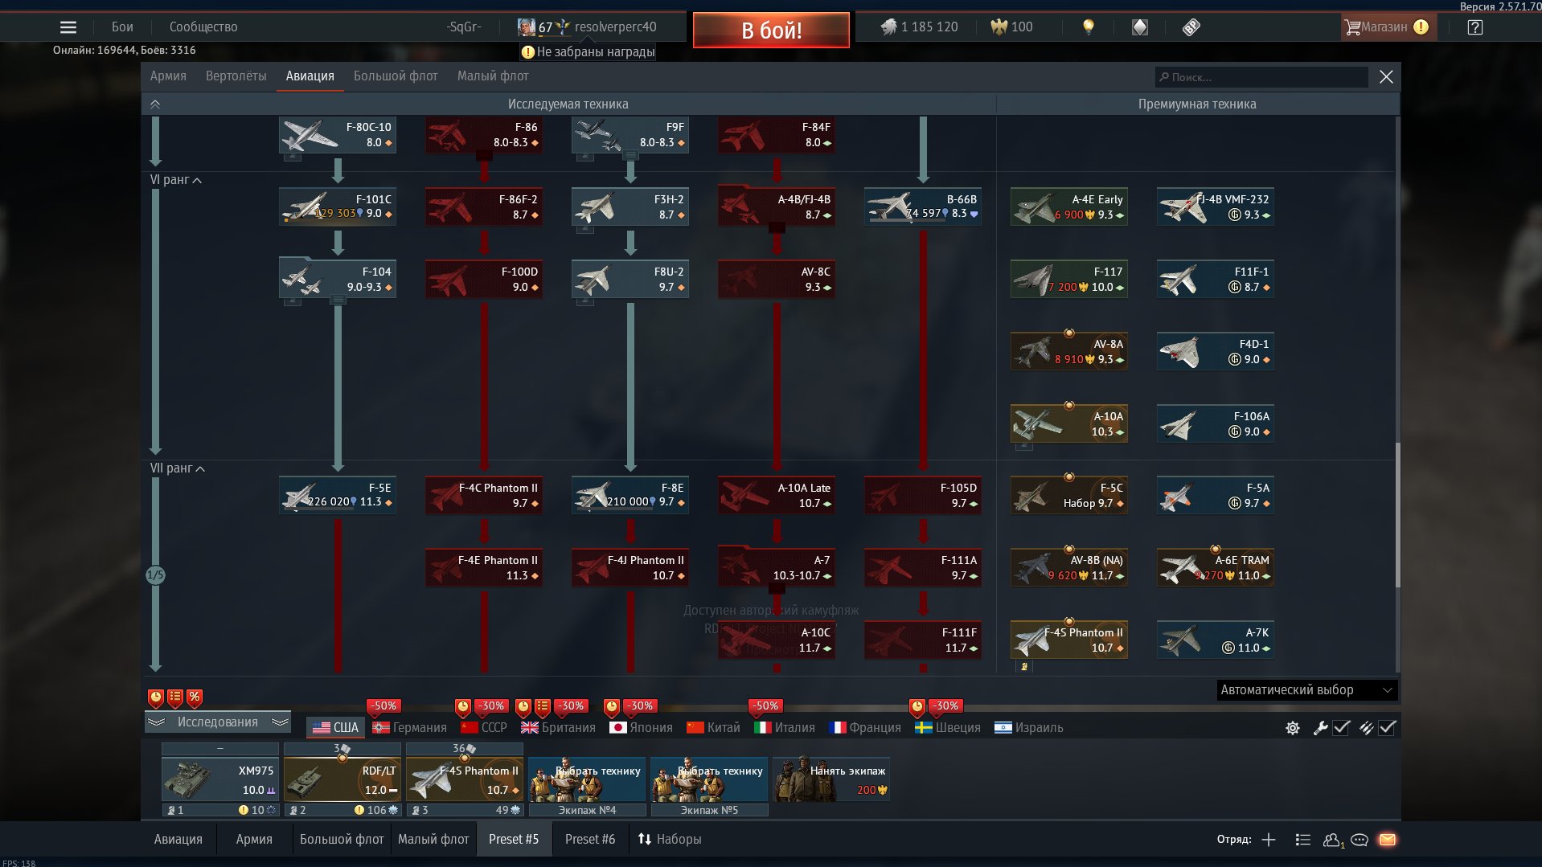Click Нанять экипаж for 200 eagles

831,779
